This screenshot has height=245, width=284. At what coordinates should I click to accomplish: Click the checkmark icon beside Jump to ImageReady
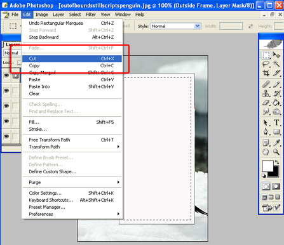click(x=277, y=208)
